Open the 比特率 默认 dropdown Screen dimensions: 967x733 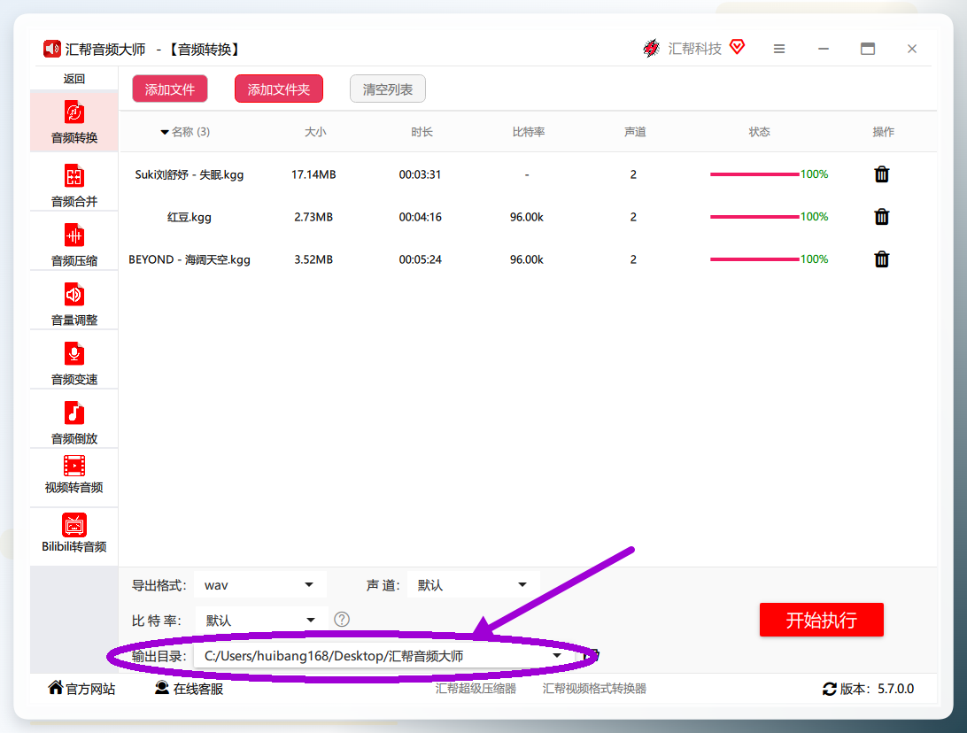point(260,621)
